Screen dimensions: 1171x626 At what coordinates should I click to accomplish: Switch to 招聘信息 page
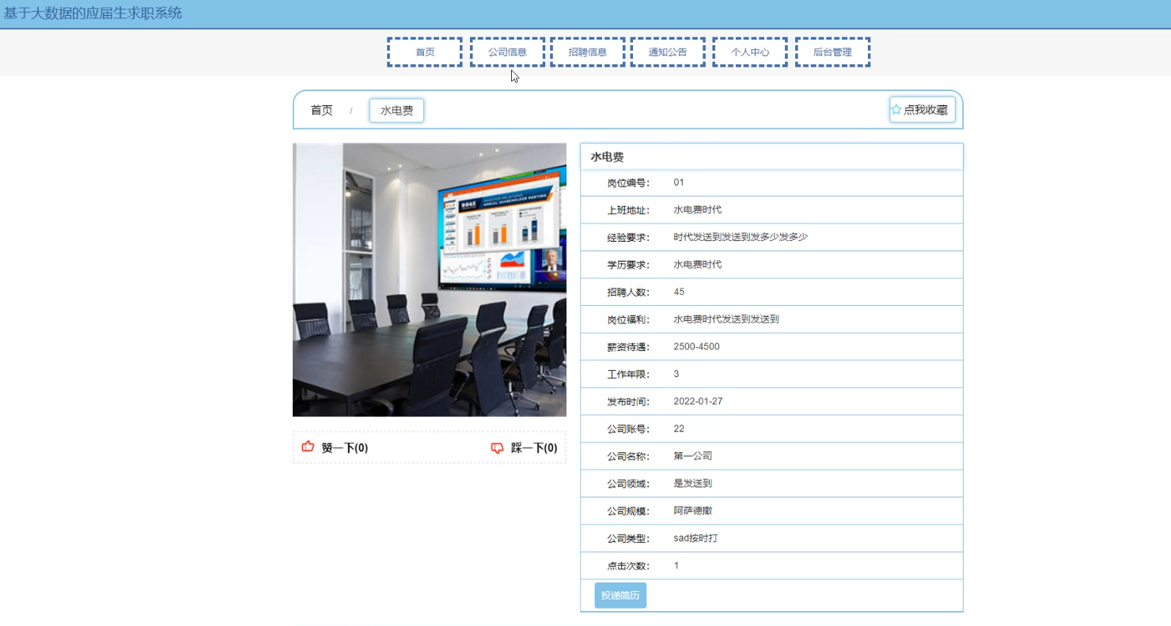(x=587, y=51)
